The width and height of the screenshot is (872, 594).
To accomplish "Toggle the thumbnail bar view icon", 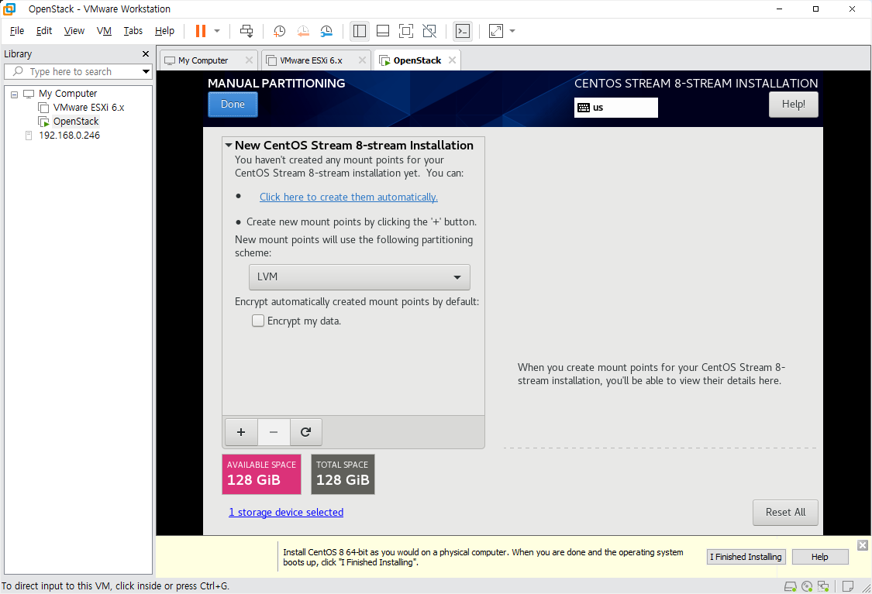I will coord(383,31).
